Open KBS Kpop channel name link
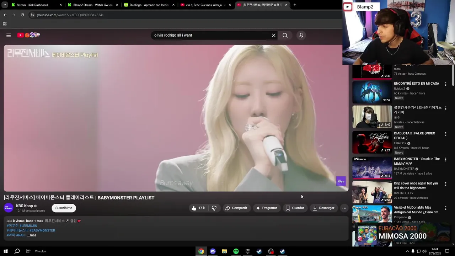 point(25,206)
